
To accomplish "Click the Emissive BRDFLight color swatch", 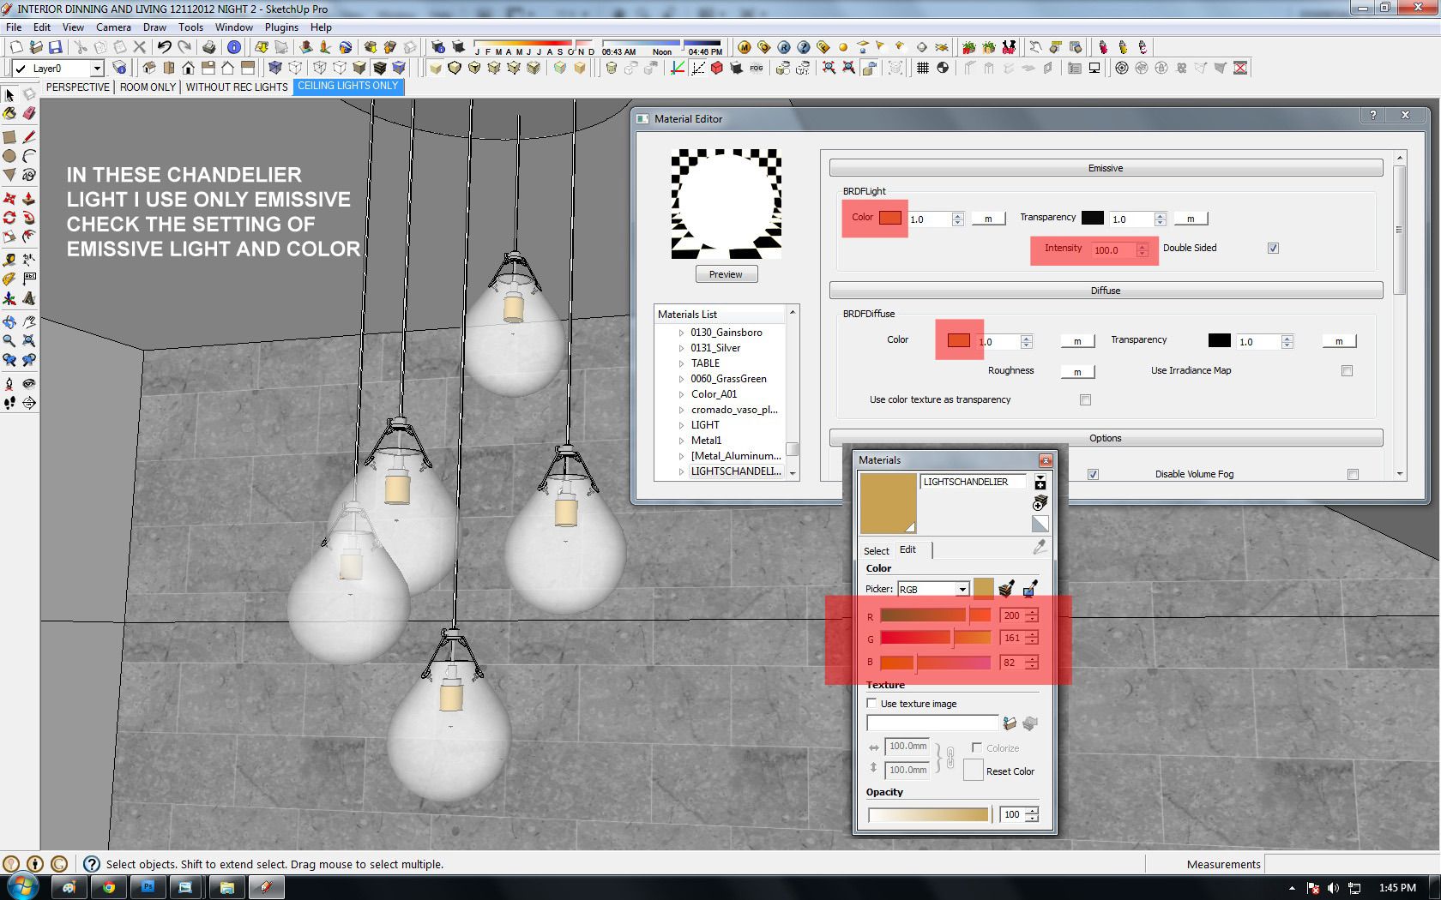I will (x=890, y=218).
